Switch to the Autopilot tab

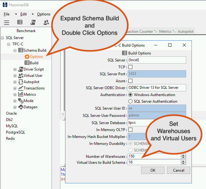click(185, 31)
